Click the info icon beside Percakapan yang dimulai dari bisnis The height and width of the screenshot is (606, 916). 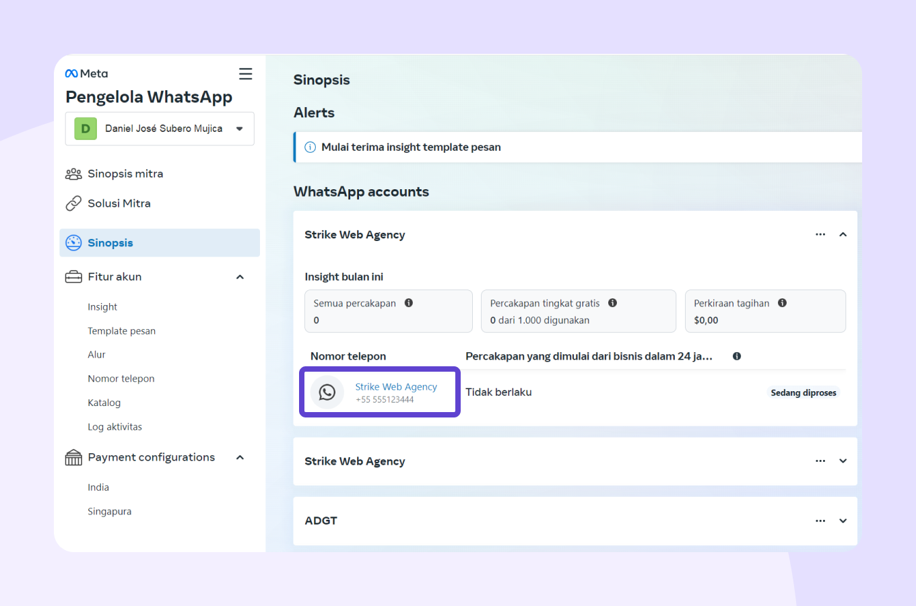pos(737,356)
